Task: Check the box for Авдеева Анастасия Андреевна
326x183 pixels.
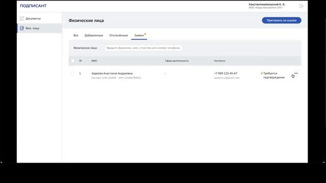Action: (72, 73)
